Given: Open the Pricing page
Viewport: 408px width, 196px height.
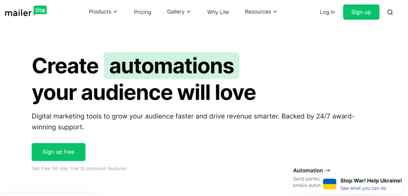Looking at the screenshot, I should coord(142,12).
